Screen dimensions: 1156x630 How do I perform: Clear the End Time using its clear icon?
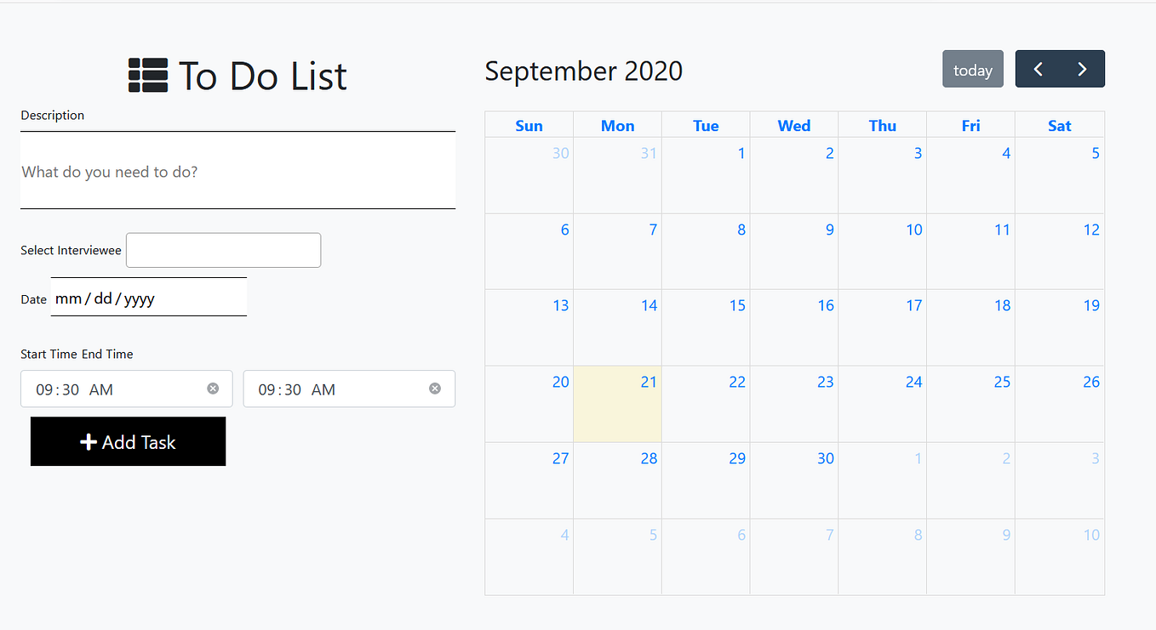click(435, 389)
